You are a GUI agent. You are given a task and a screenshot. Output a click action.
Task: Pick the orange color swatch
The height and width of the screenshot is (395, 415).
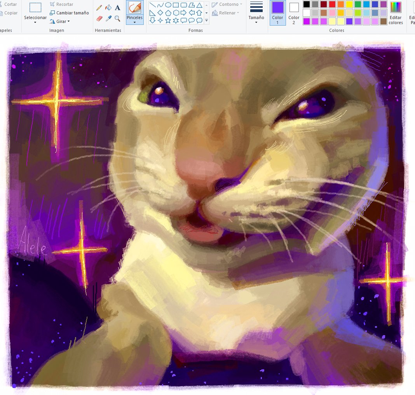(x=341, y=4)
